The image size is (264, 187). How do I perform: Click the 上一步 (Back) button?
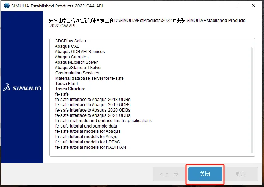(169, 174)
